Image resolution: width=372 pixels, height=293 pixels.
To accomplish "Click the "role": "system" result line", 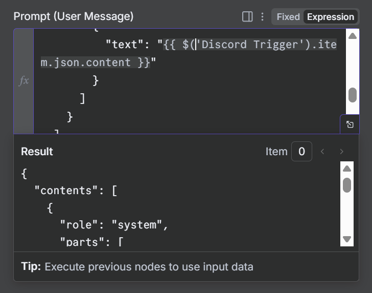I will 114,224.
